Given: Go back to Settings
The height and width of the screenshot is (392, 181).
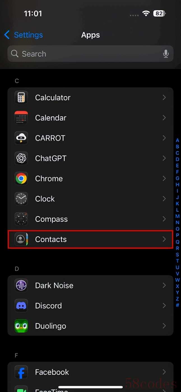Looking at the screenshot, I should click(24, 35).
